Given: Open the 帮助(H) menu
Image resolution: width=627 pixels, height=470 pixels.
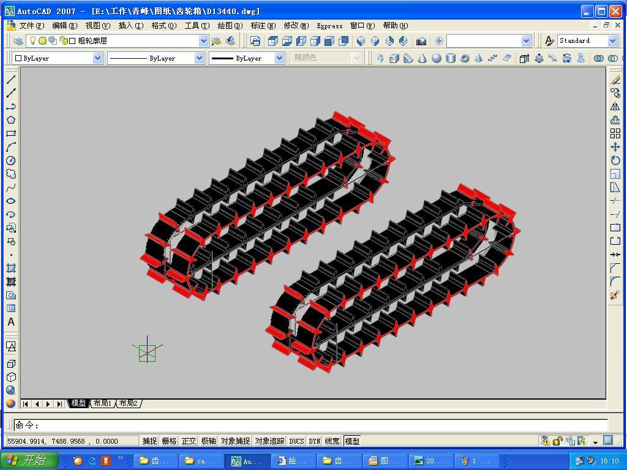Looking at the screenshot, I should pos(395,26).
